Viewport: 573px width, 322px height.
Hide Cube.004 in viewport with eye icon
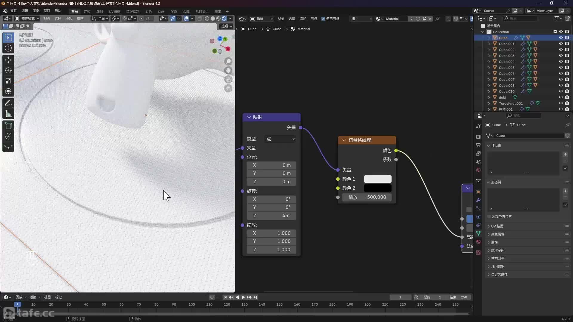pyautogui.click(x=561, y=61)
